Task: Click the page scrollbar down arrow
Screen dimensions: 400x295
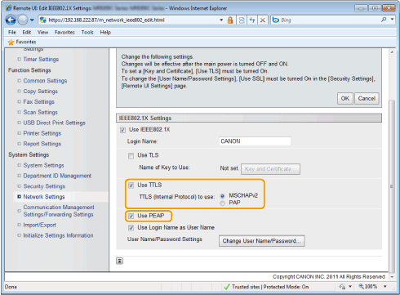Action: (392, 277)
